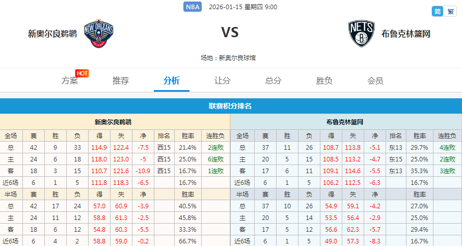Viewport: 462px width, 246px height.
Task: Switch to simplified Chinese 简
Action: 438,12
